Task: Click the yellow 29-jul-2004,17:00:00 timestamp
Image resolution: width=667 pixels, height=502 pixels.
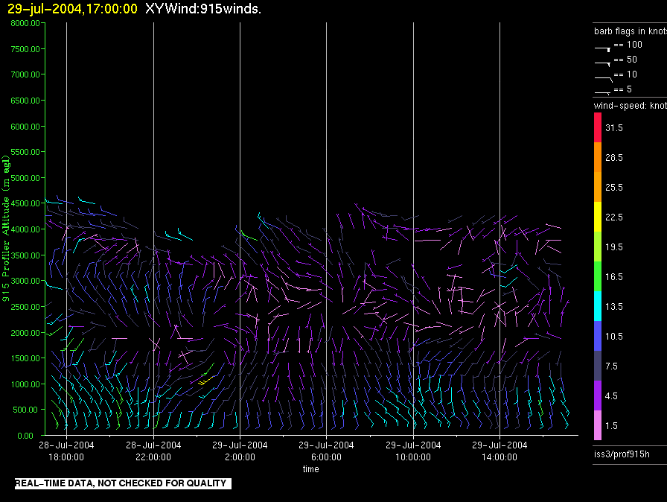Action: [x=73, y=9]
